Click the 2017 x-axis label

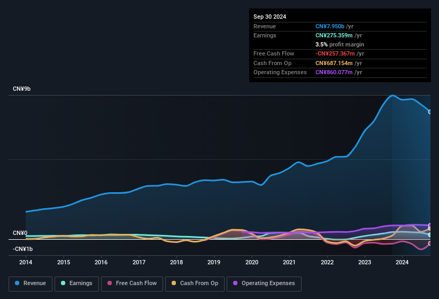[139, 262]
